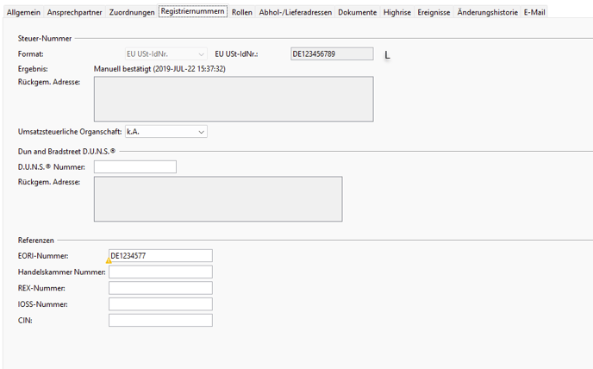Click the 'Manuell bestätigt (2019-JUL-22 15:37:32)' result text
The height and width of the screenshot is (369, 593).
pos(159,69)
